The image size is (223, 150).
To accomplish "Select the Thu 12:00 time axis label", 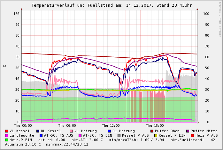I will [x=111, y=126].
